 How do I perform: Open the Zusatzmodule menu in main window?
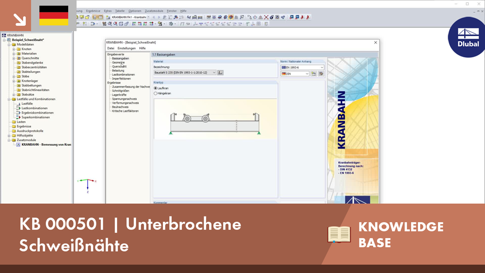[154, 11]
